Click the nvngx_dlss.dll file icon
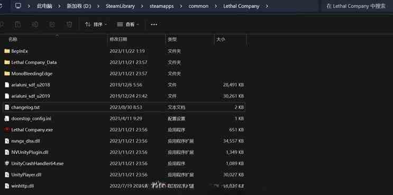The height and width of the screenshot is (195, 393). (x=7, y=141)
